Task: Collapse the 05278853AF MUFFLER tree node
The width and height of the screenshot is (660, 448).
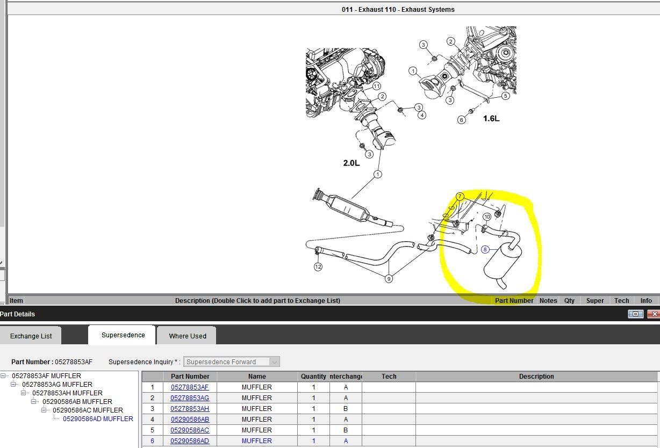Action: [4, 376]
